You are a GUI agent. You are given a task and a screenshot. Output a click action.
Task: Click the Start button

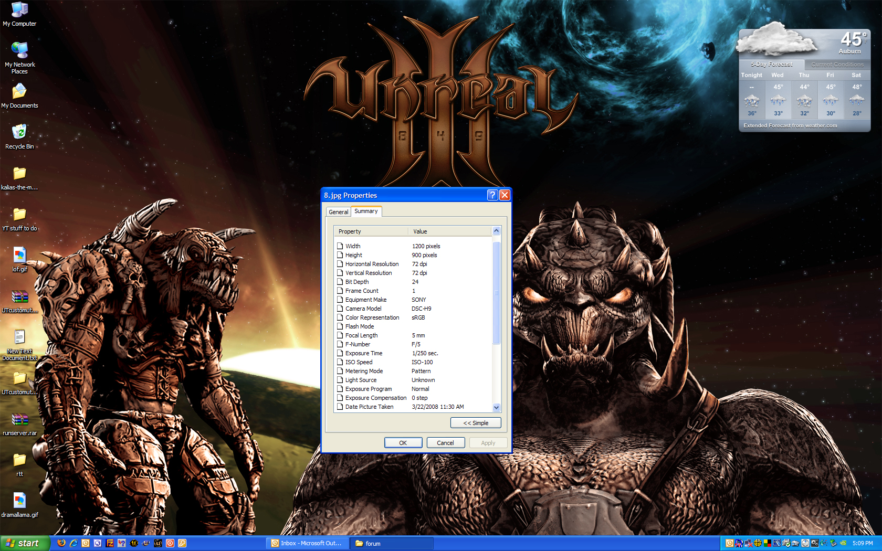[x=25, y=543]
